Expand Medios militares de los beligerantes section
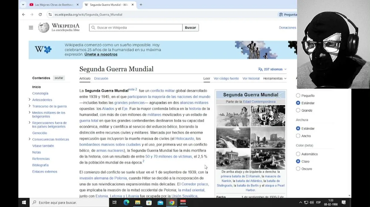This screenshot has width=370, height=207. (29, 112)
